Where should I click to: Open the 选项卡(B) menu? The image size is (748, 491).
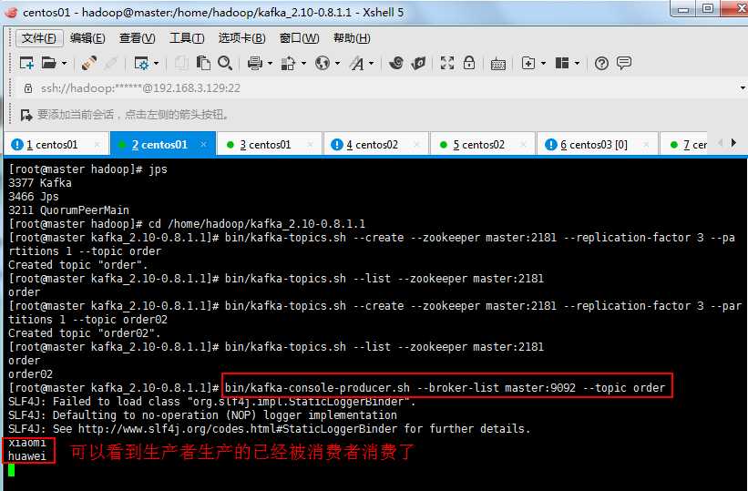click(x=241, y=38)
